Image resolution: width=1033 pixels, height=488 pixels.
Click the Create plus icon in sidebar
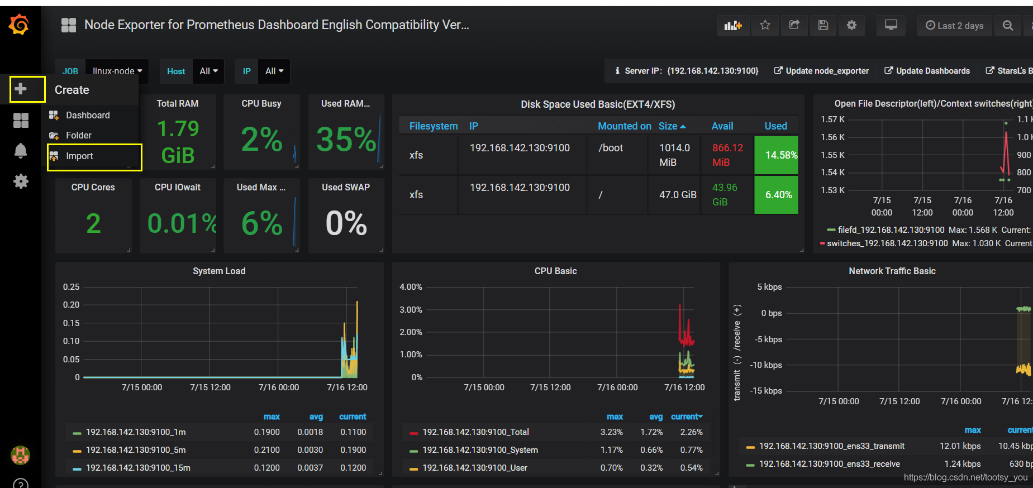point(21,89)
